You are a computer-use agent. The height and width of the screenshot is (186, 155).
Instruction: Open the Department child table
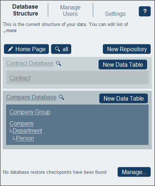(x=27, y=131)
